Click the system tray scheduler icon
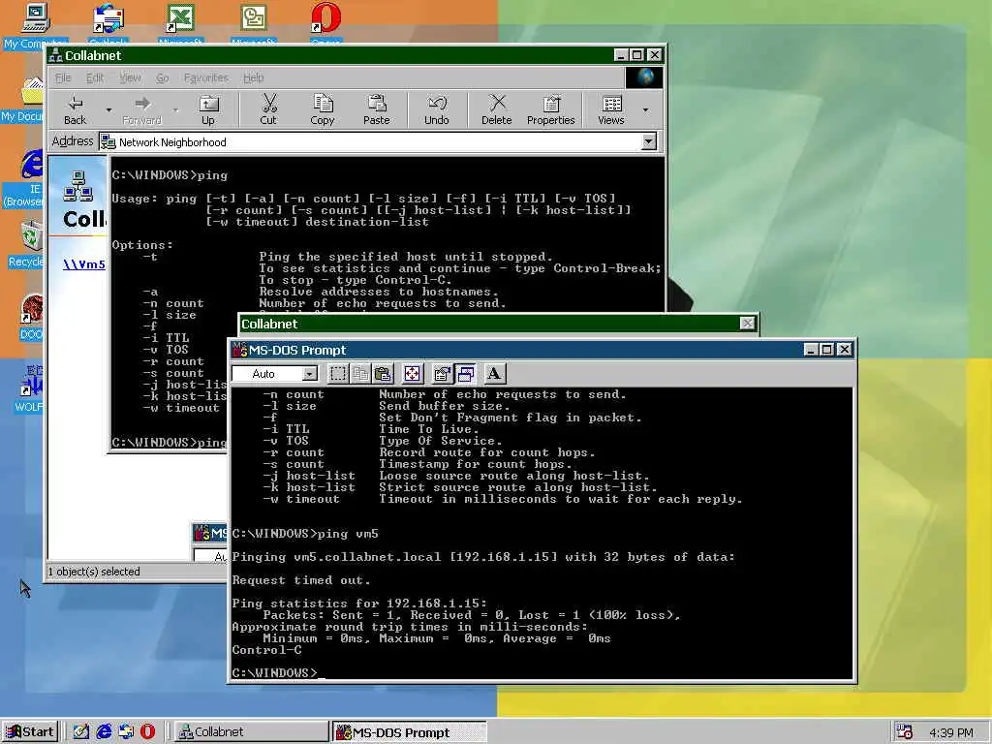The width and height of the screenshot is (992, 744). (905, 732)
